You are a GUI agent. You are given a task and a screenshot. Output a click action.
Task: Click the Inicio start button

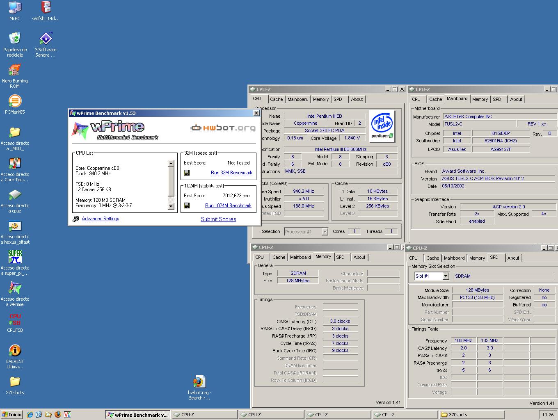[12, 415]
